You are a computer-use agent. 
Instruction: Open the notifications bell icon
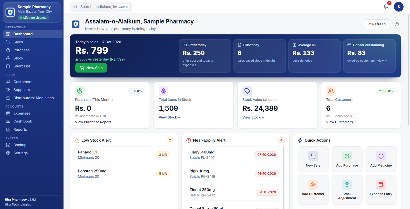(x=385, y=7)
